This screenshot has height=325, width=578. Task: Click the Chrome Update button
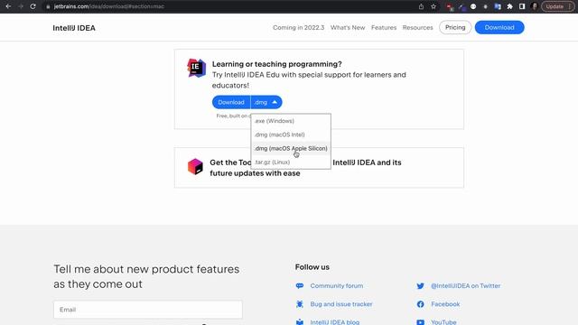click(x=557, y=6)
